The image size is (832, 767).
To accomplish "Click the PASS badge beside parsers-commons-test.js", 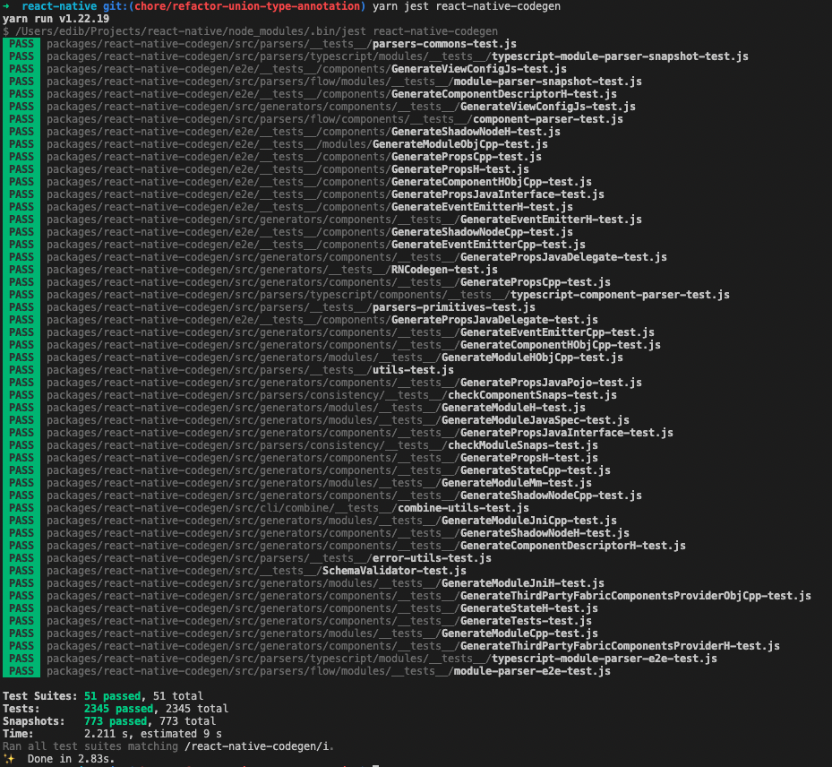I will pos(21,44).
